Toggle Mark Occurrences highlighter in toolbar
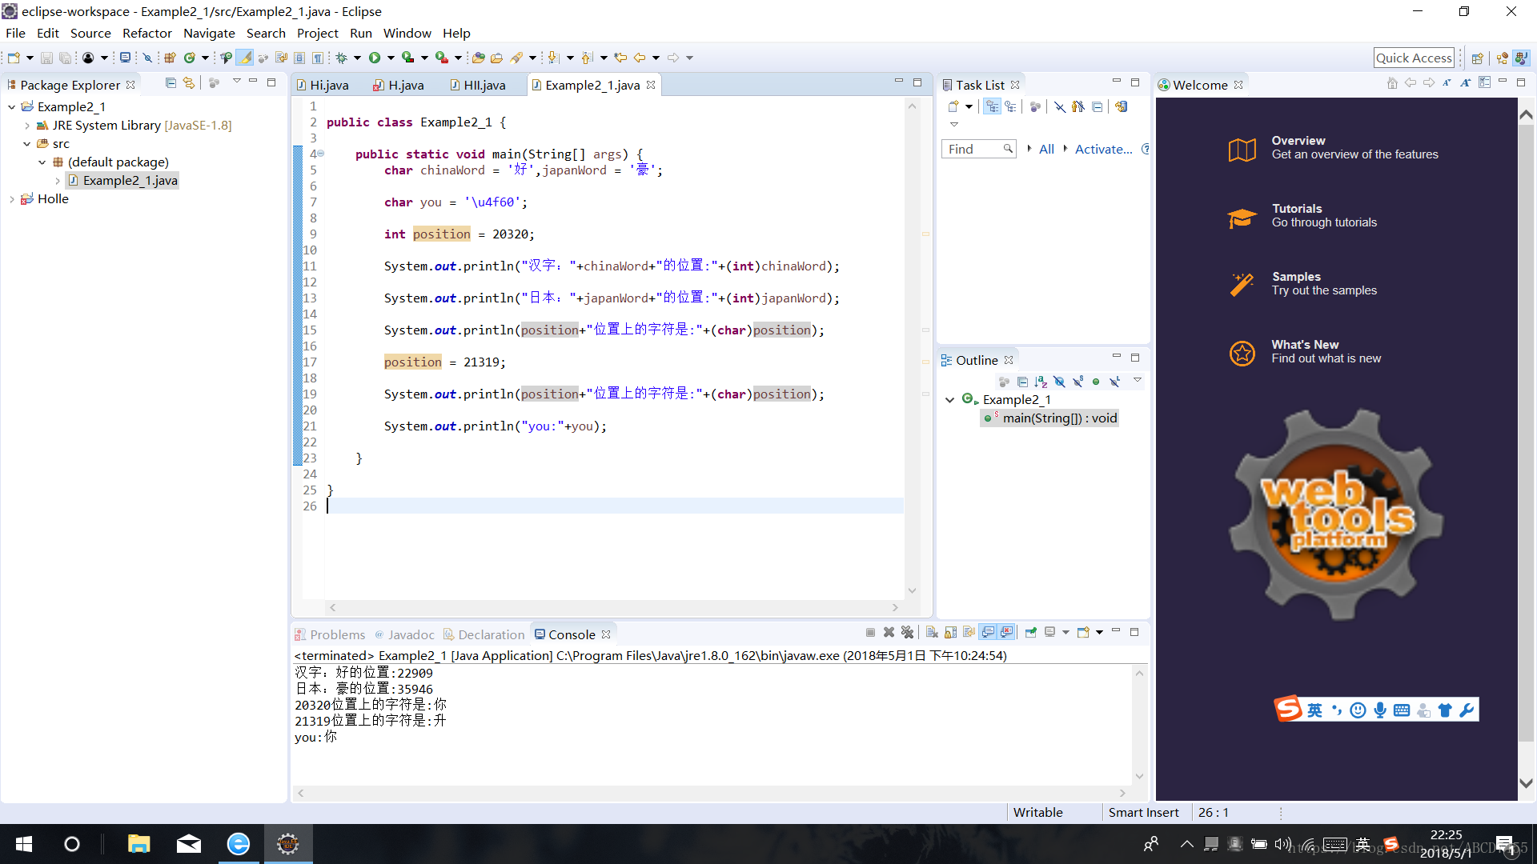Screen dimensions: 1537x864 [x=244, y=58]
